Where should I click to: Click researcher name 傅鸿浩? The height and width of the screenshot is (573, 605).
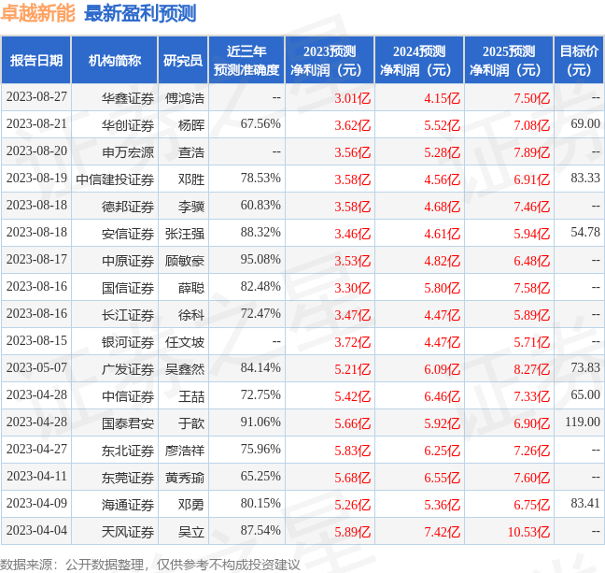pyautogui.click(x=185, y=98)
